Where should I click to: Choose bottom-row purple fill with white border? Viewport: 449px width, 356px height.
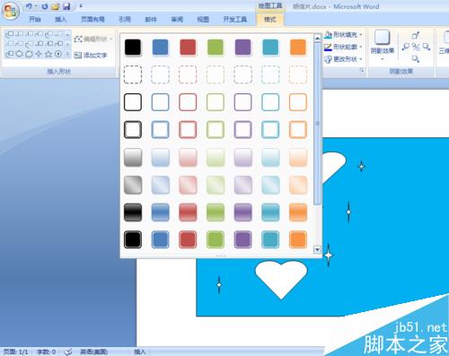pos(242,239)
